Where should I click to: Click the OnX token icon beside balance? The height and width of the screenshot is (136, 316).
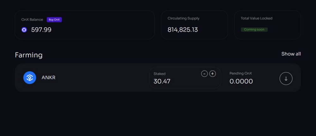pos(24,30)
